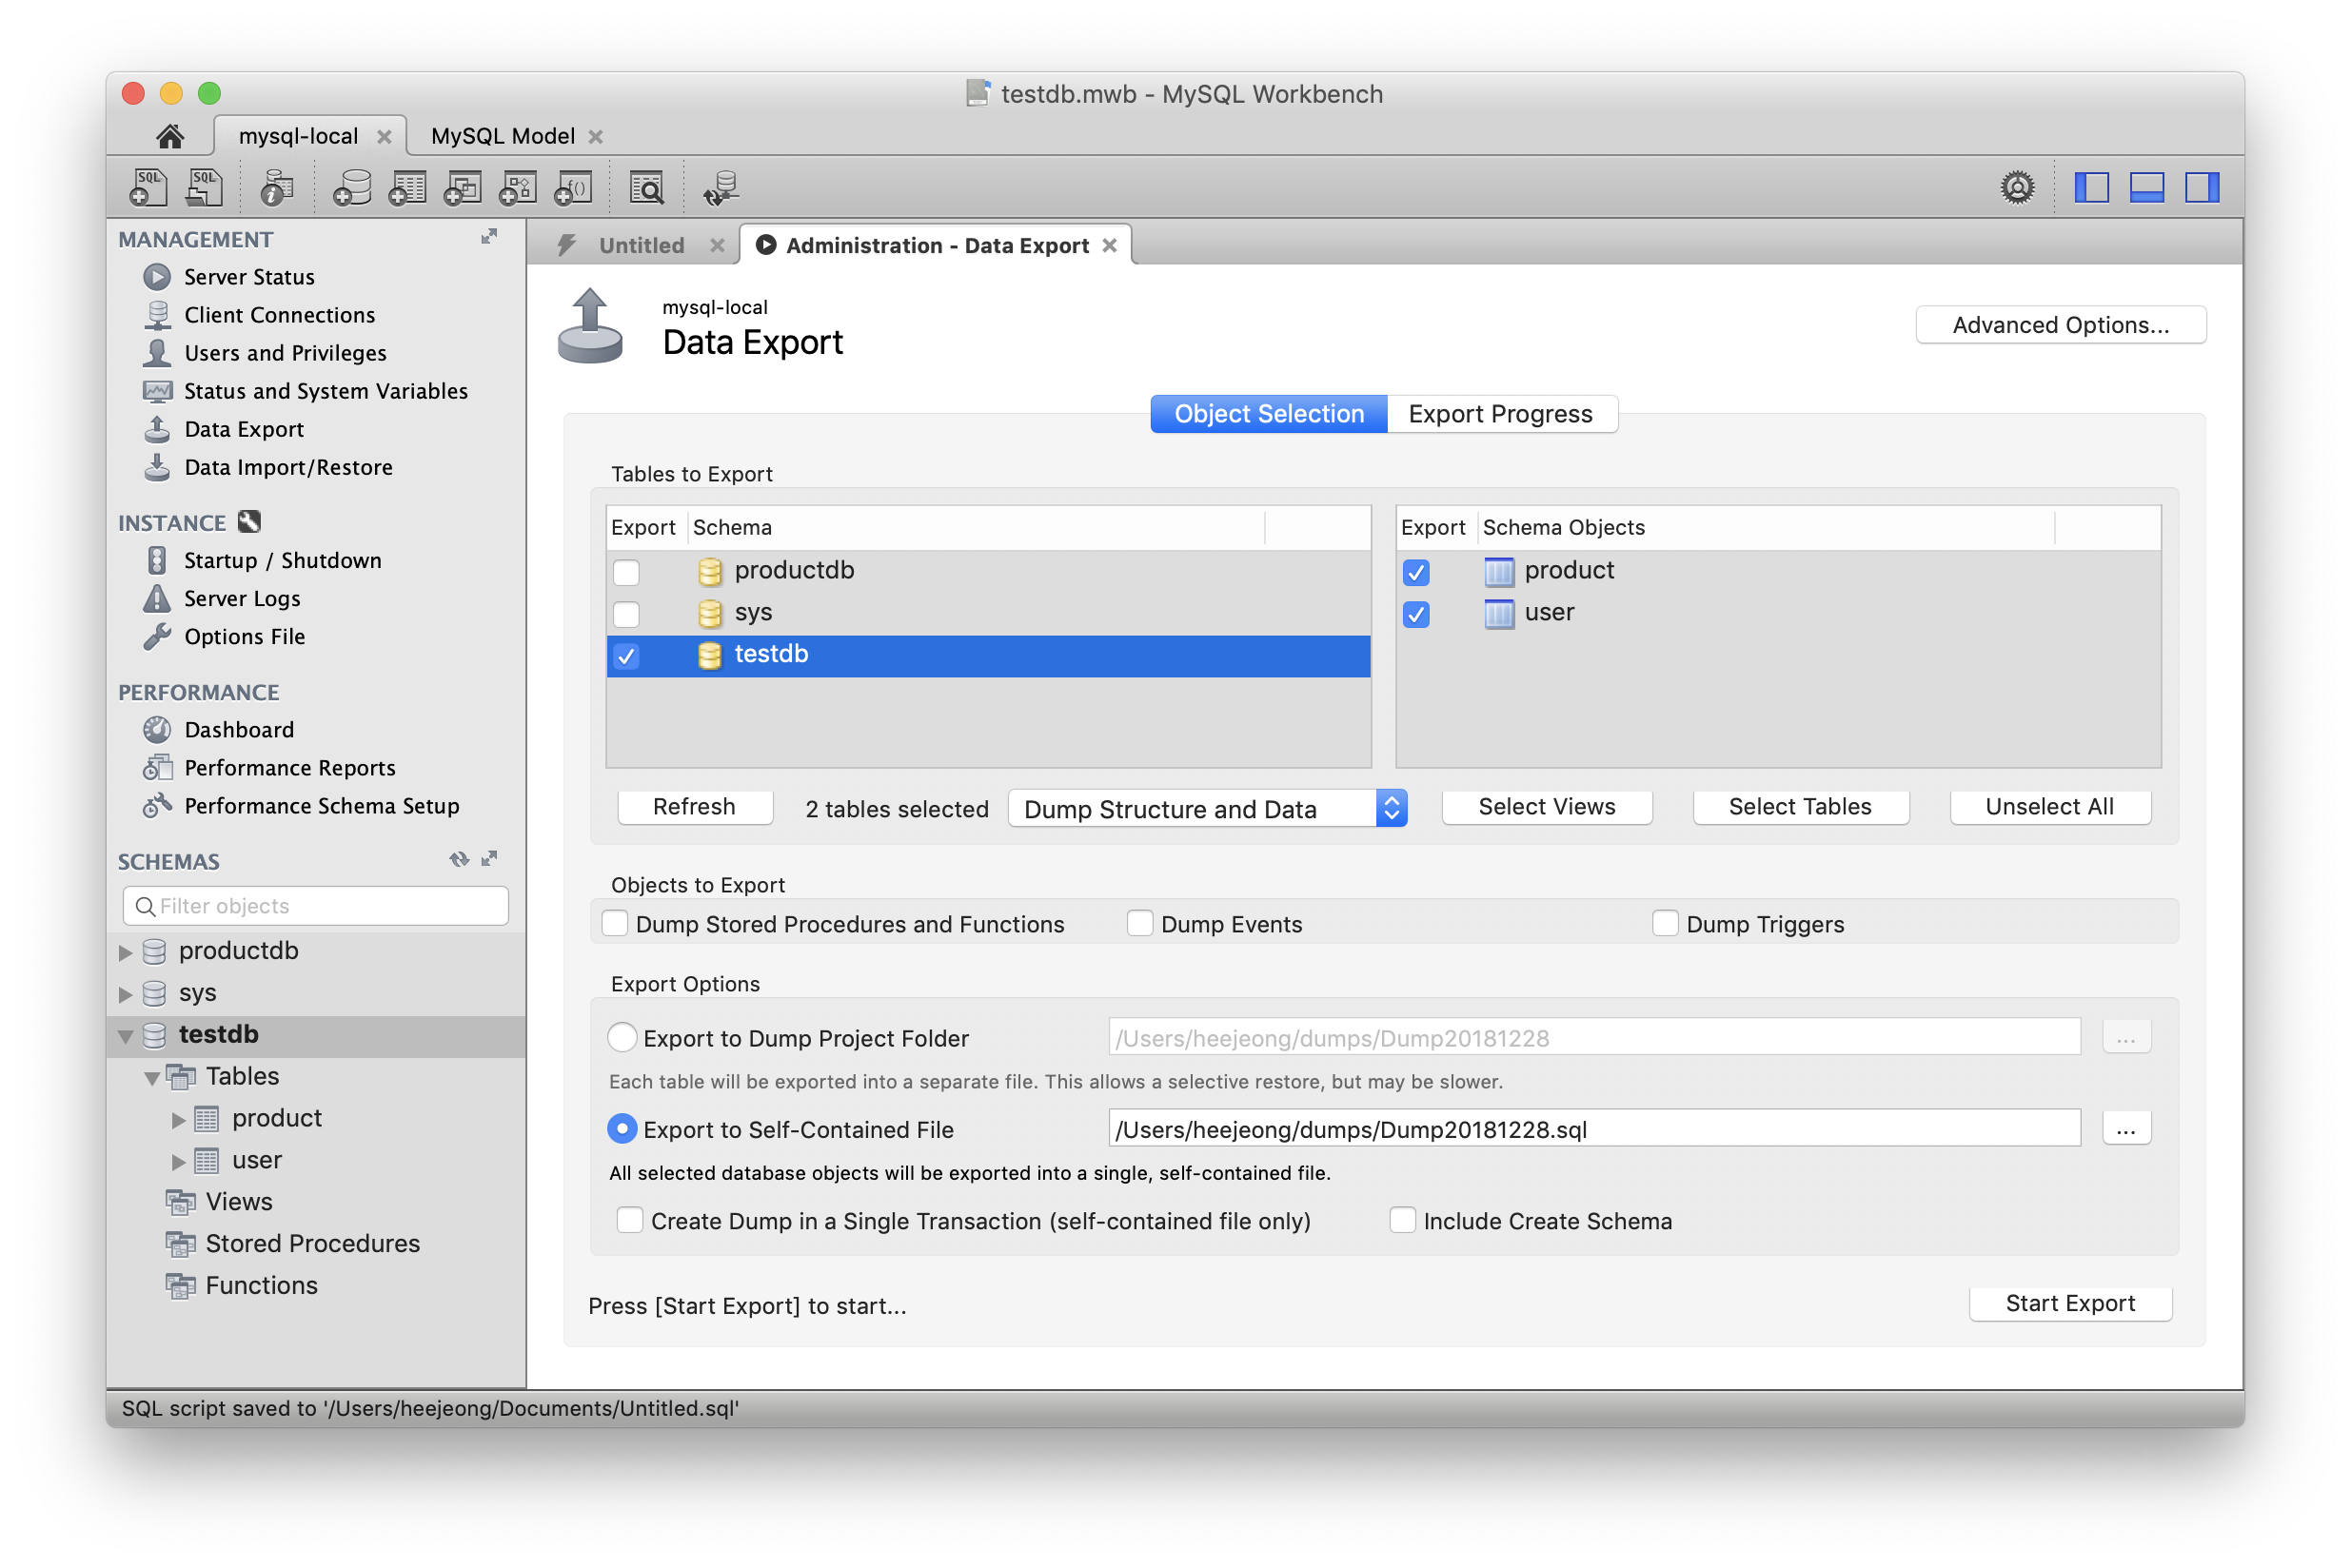Refresh schemas with the refresh icon
The width and height of the screenshot is (2351, 1568).
click(x=459, y=859)
